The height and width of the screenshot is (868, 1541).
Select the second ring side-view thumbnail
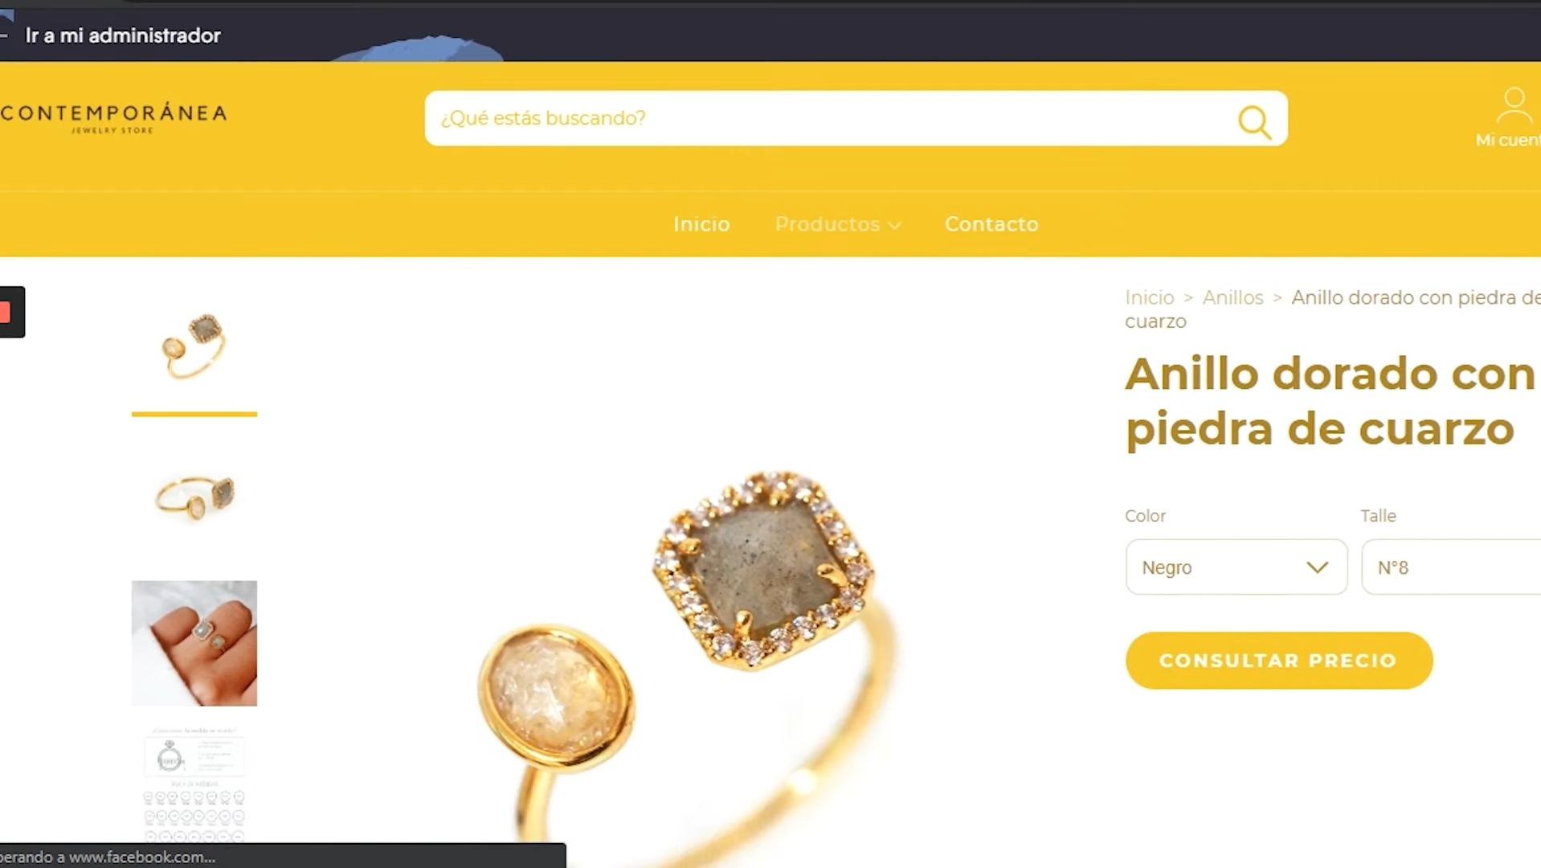194,495
